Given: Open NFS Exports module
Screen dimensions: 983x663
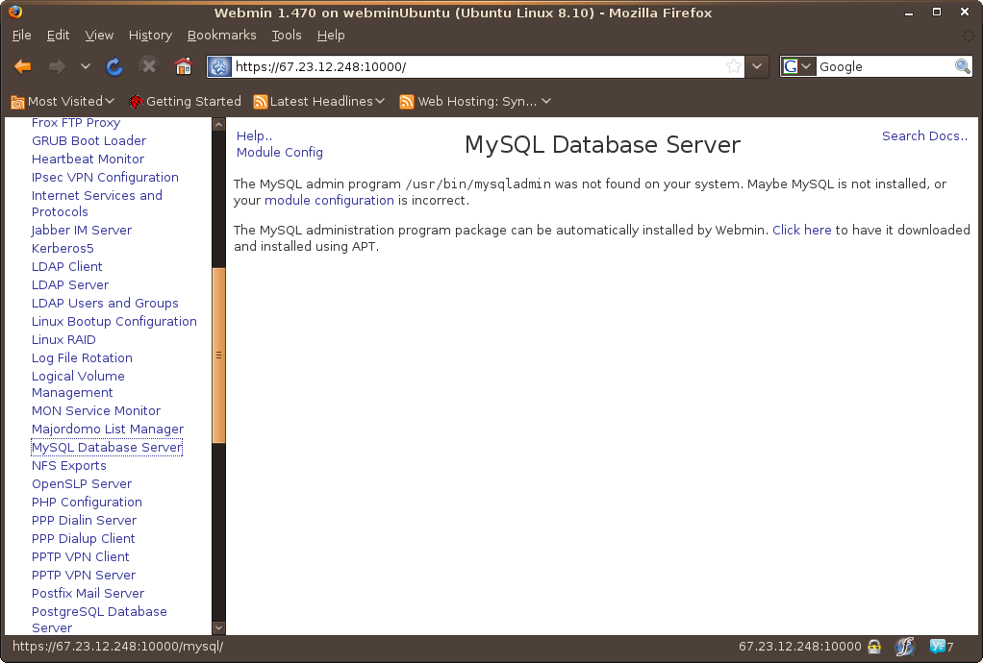Looking at the screenshot, I should (69, 465).
